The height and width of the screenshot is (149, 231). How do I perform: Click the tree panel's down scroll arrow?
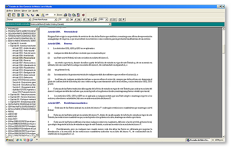coord(37,135)
